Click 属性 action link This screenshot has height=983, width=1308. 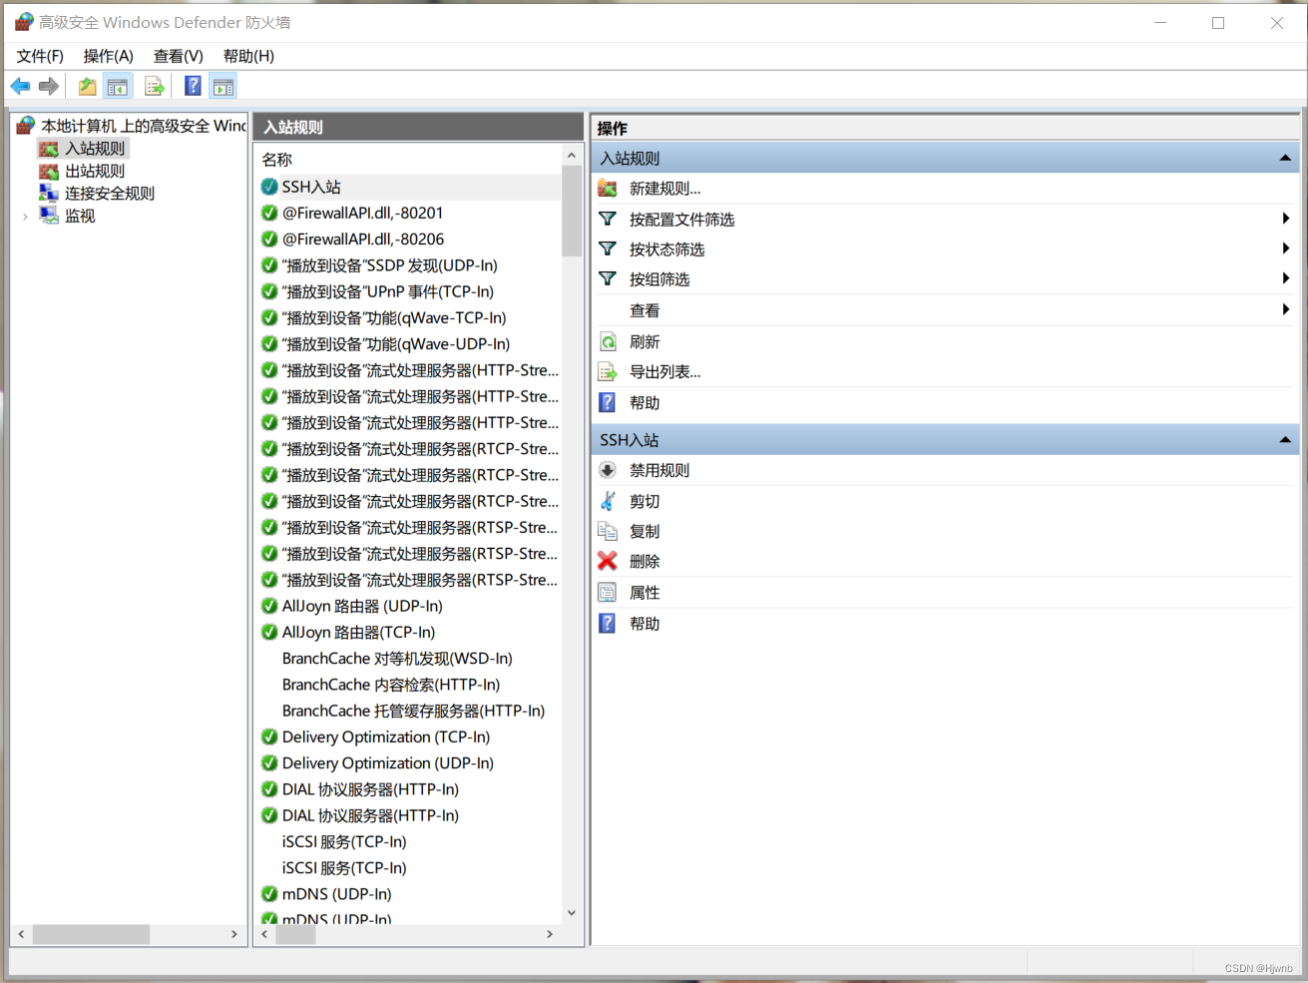pyautogui.click(x=645, y=593)
